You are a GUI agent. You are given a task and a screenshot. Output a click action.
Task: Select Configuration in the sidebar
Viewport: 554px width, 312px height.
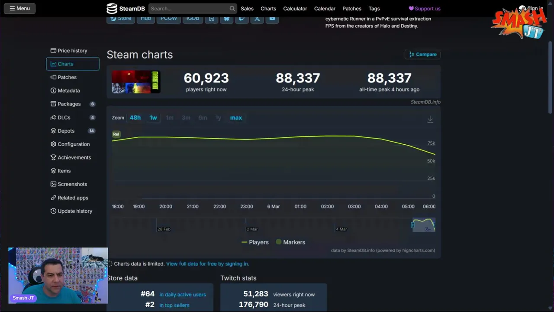[x=73, y=144]
